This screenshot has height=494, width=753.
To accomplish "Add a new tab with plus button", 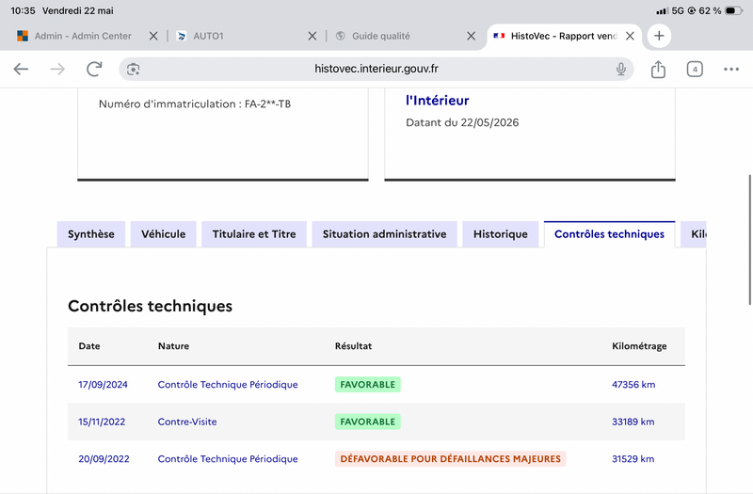I will (x=659, y=36).
